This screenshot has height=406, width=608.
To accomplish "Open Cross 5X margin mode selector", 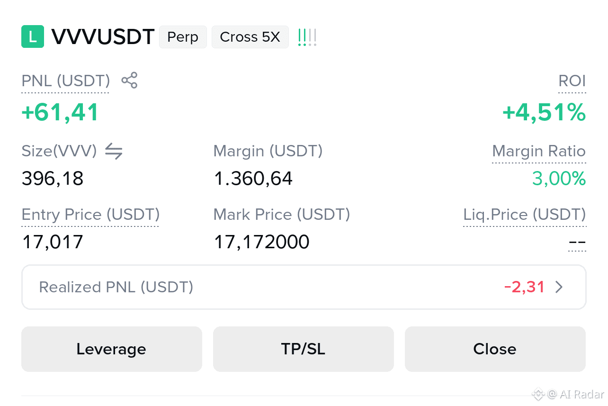I will pyautogui.click(x=250, y=37).
